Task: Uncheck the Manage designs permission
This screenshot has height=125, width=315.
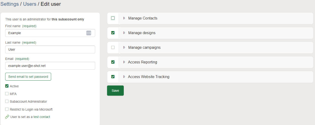Action: coord(113,33)
